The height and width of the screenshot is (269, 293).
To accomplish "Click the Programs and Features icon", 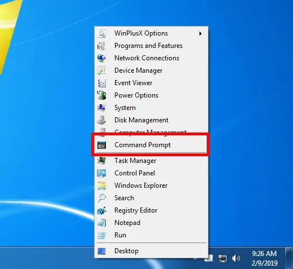I will [x=101, y=46].
